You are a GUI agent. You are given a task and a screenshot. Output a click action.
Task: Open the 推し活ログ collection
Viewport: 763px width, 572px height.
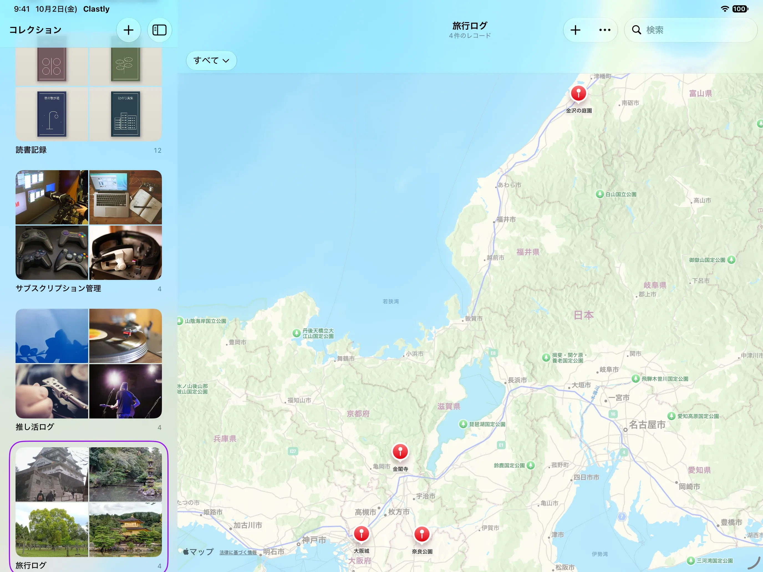click(x=89, y=370)
